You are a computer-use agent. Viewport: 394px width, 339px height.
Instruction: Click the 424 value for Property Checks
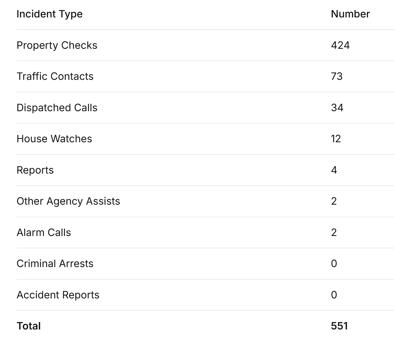point(340,46)
